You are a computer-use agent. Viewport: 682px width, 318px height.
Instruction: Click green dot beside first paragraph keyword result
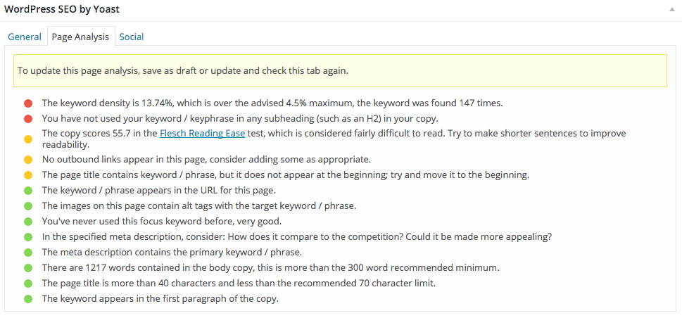pos(28,299)
